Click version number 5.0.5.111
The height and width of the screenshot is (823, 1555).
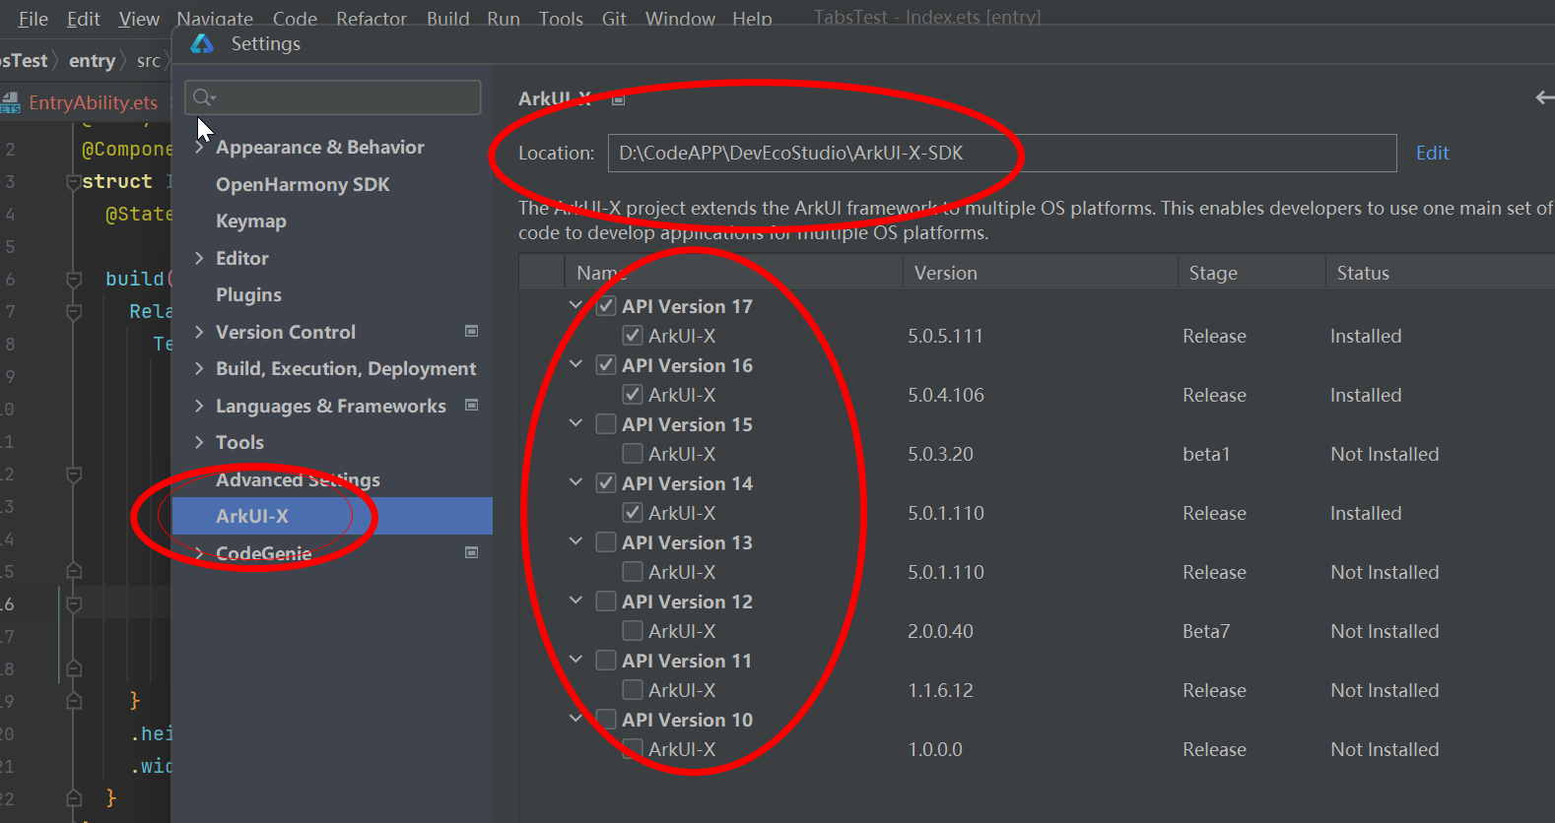click(946, 336)
